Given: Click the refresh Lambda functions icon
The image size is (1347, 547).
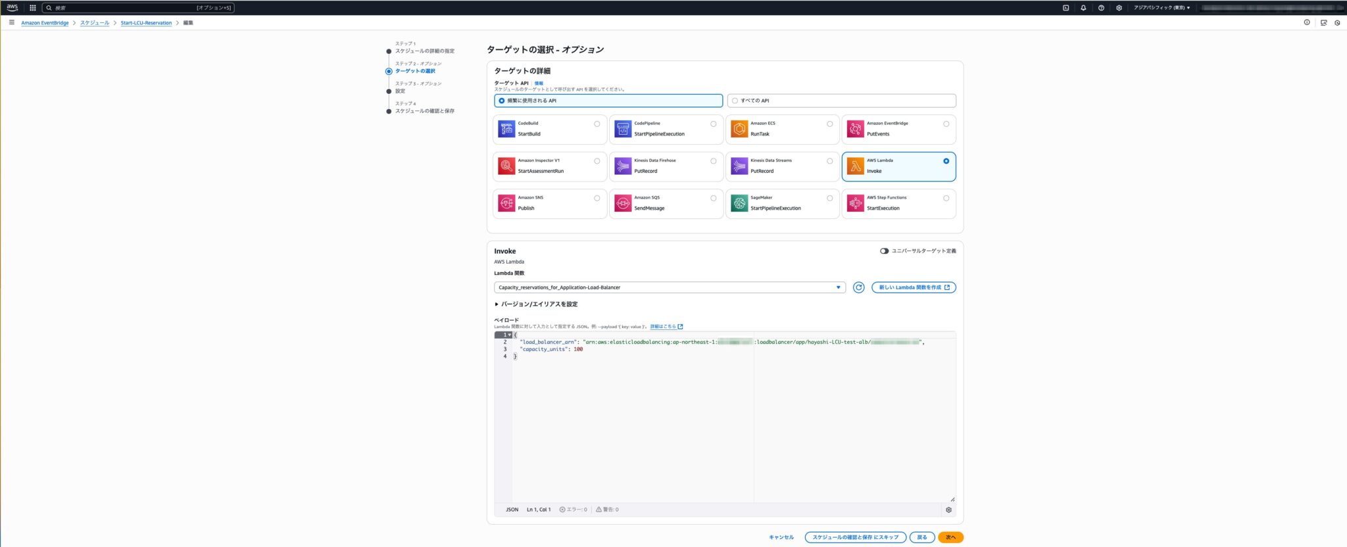Looking at the screenshot, I should coord(858,287).
